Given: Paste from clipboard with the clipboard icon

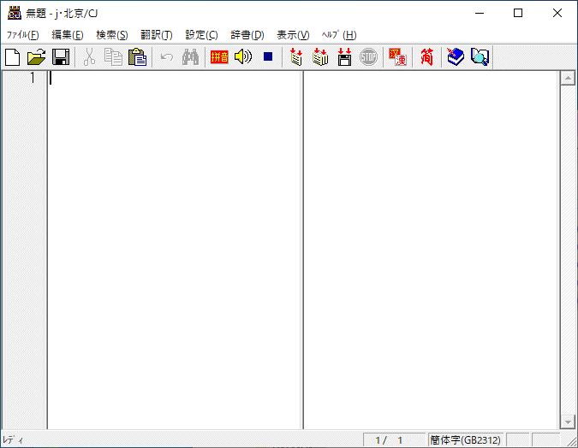Looking at the screenshot, I should [137, 57].
